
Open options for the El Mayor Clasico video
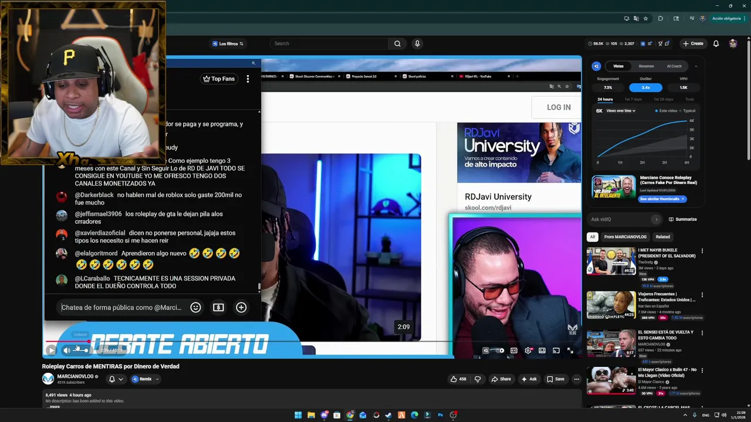tap(702, 371)
